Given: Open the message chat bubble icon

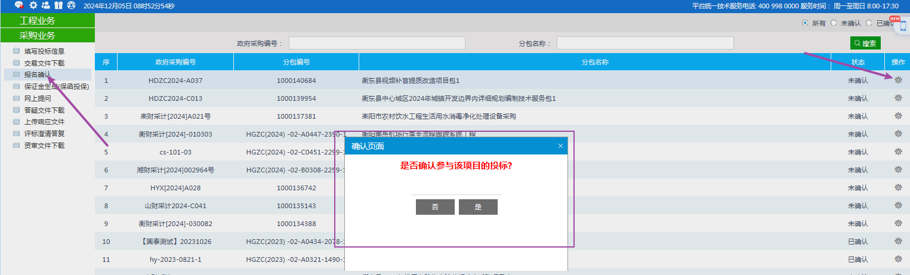Looking at the screenshot, I should [x=20, y=5].
